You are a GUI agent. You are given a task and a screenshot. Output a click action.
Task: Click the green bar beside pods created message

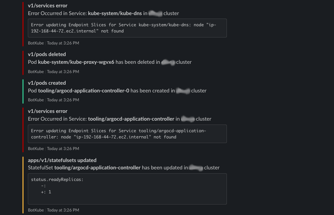[x=23, y=91]
